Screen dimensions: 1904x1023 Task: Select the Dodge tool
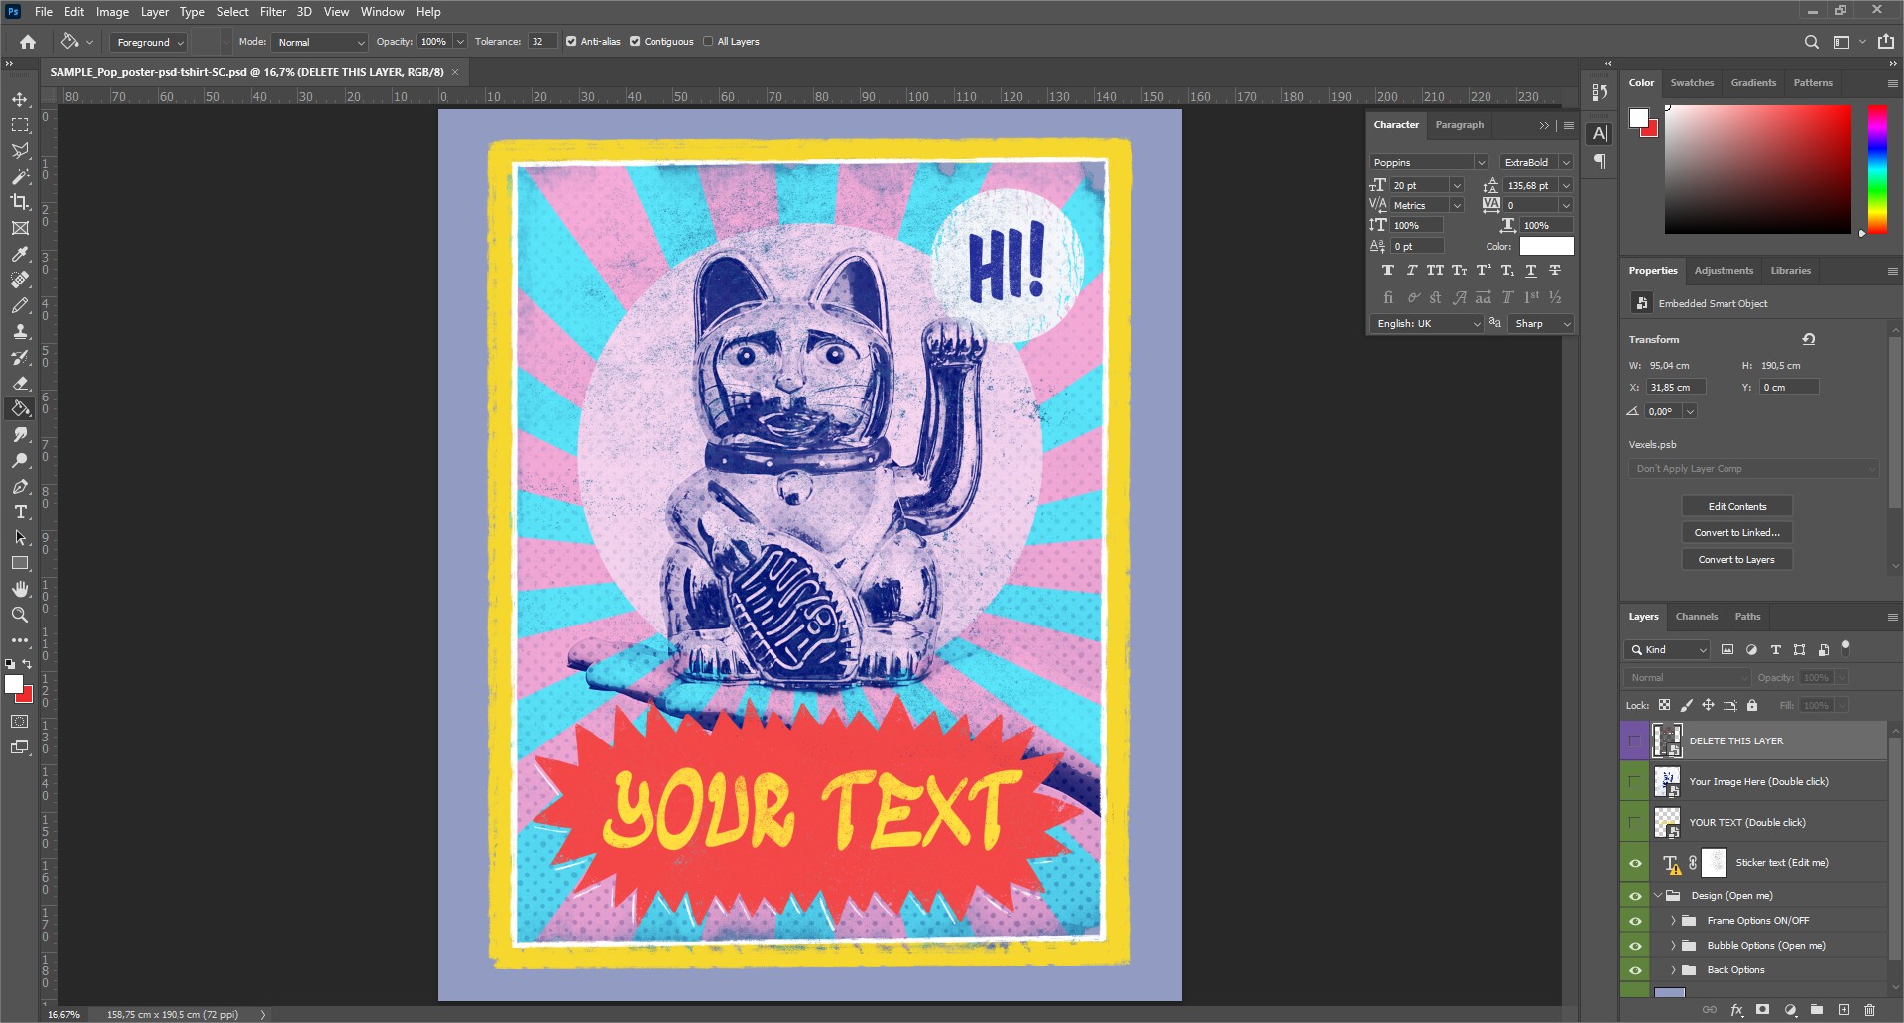[20, 460]
